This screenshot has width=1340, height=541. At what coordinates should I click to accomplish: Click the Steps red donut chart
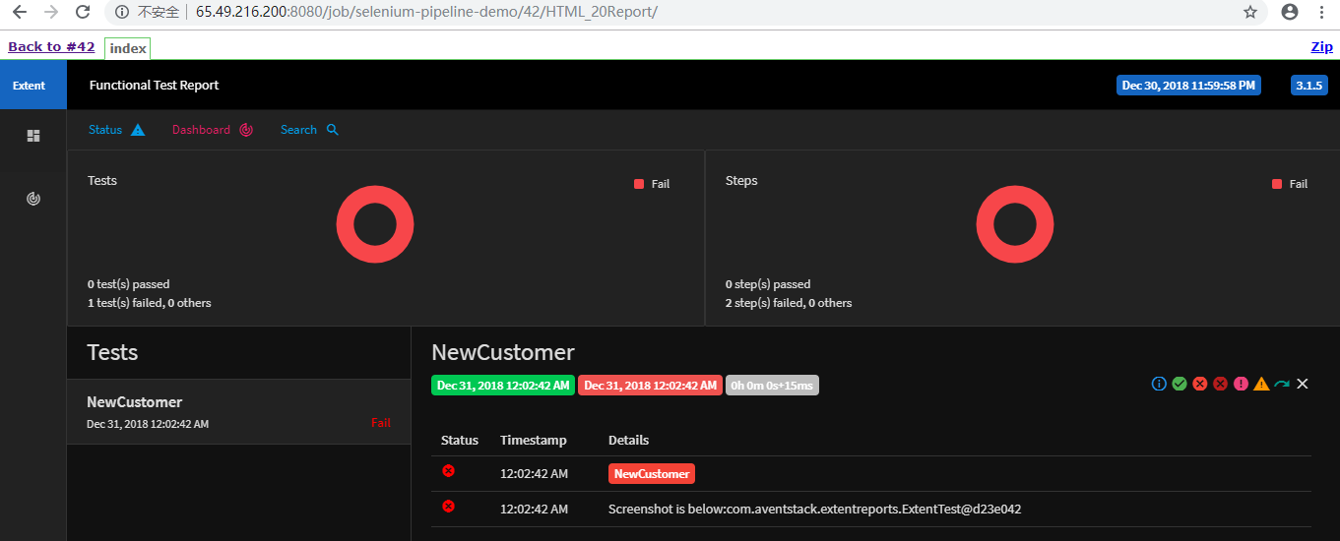coord(1014,225)
